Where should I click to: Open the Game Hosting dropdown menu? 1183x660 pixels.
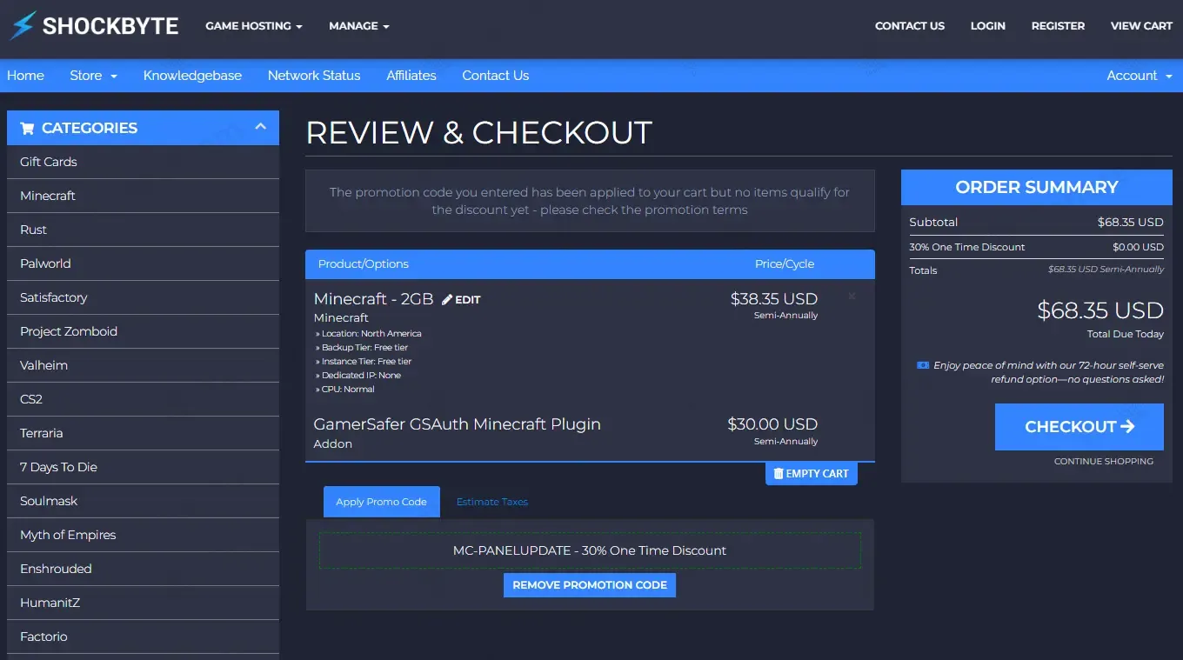[253, 26]
